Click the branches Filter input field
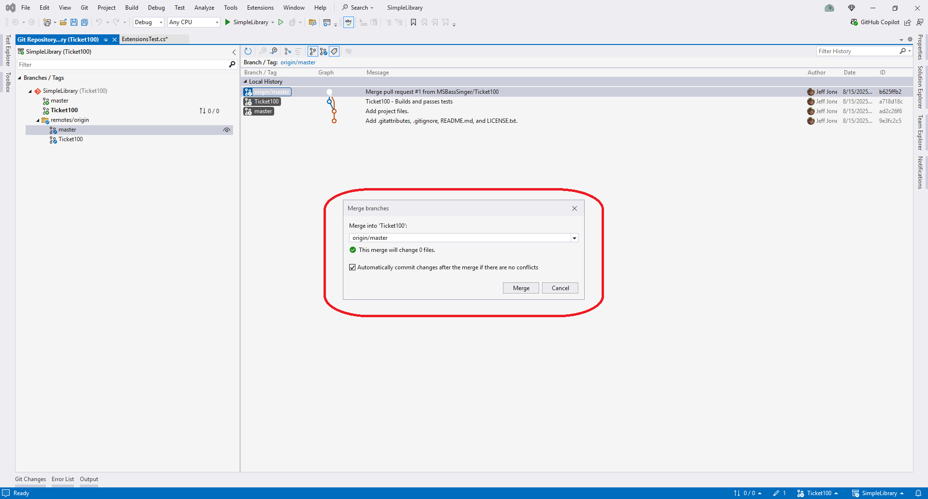The width and height of the screenshot is (928, 499). pyautogui.click(x=123, y=64)
